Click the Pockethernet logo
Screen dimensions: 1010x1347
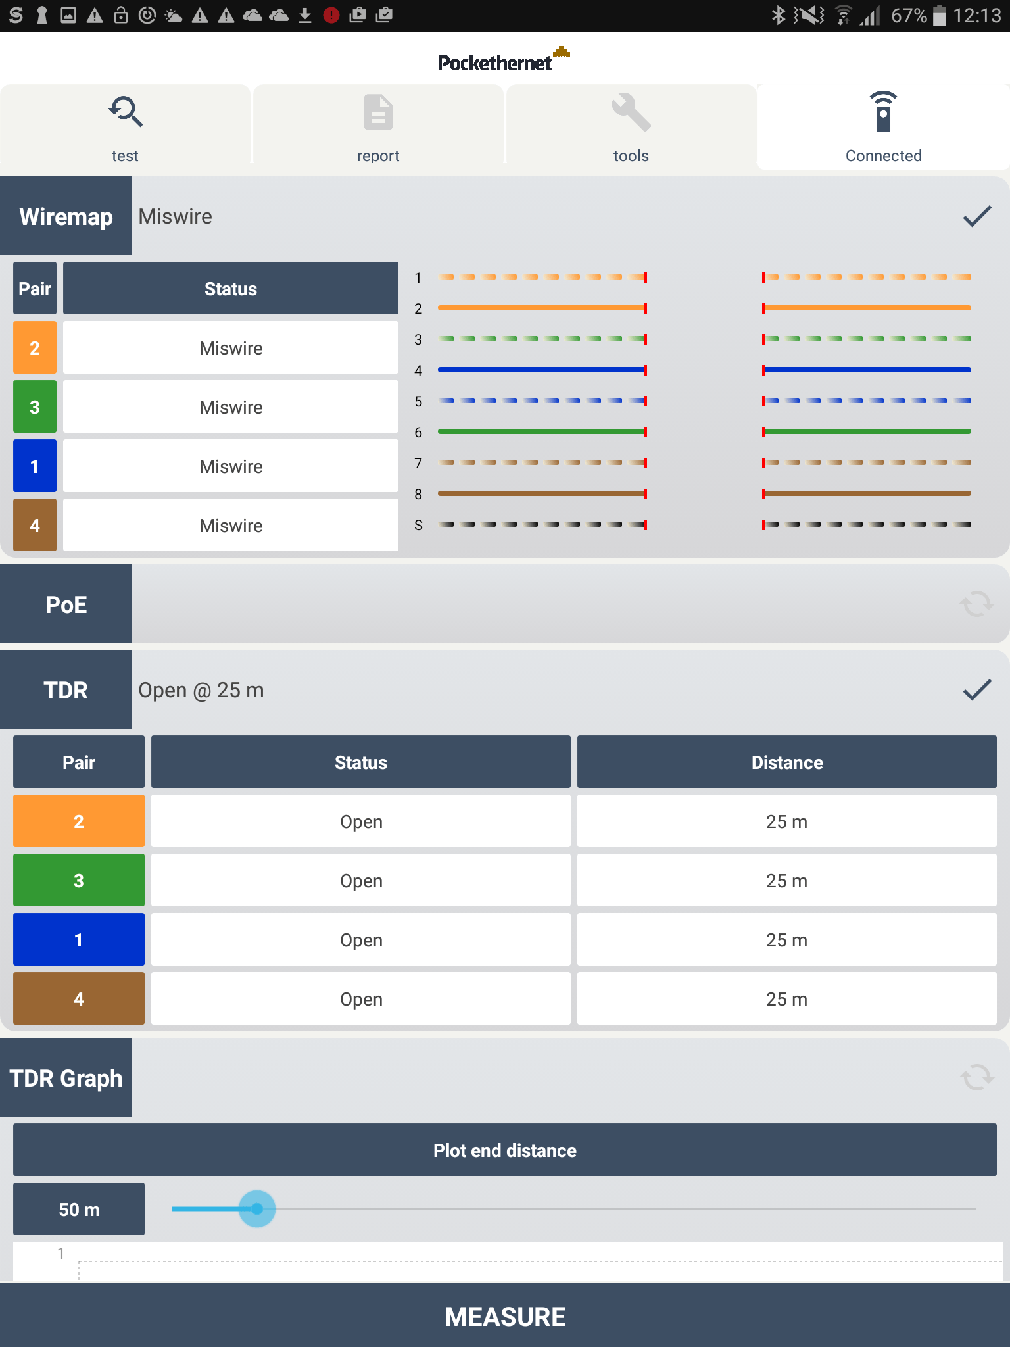pos(504,59)
